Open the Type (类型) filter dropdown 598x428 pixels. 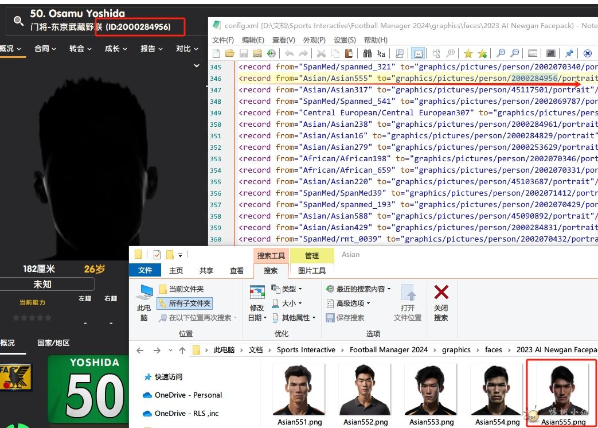(x=287, y=289)
